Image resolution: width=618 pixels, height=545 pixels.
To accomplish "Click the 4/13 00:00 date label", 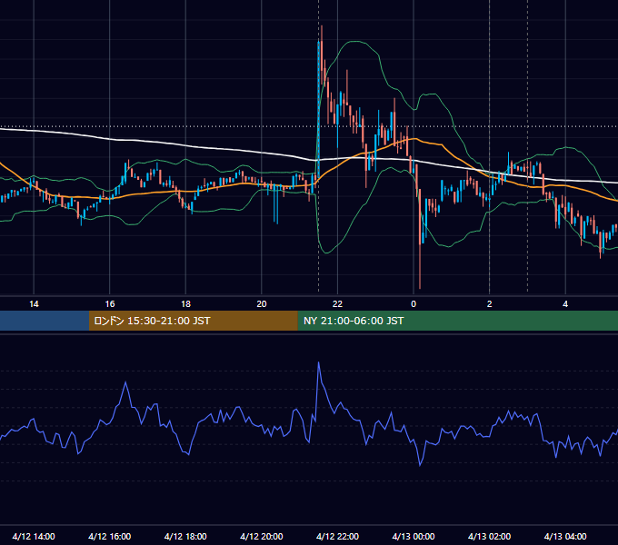I will point(414,536).
